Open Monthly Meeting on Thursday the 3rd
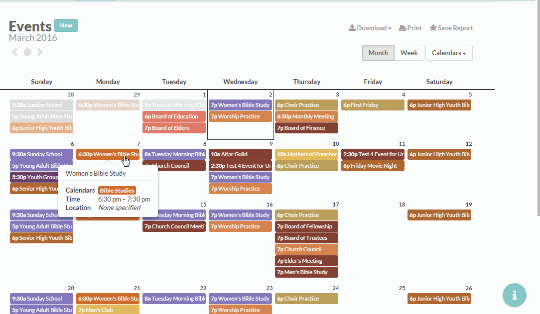 (306, 116)
